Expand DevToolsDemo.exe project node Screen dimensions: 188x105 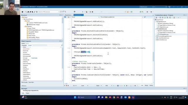tap(156, 40)
